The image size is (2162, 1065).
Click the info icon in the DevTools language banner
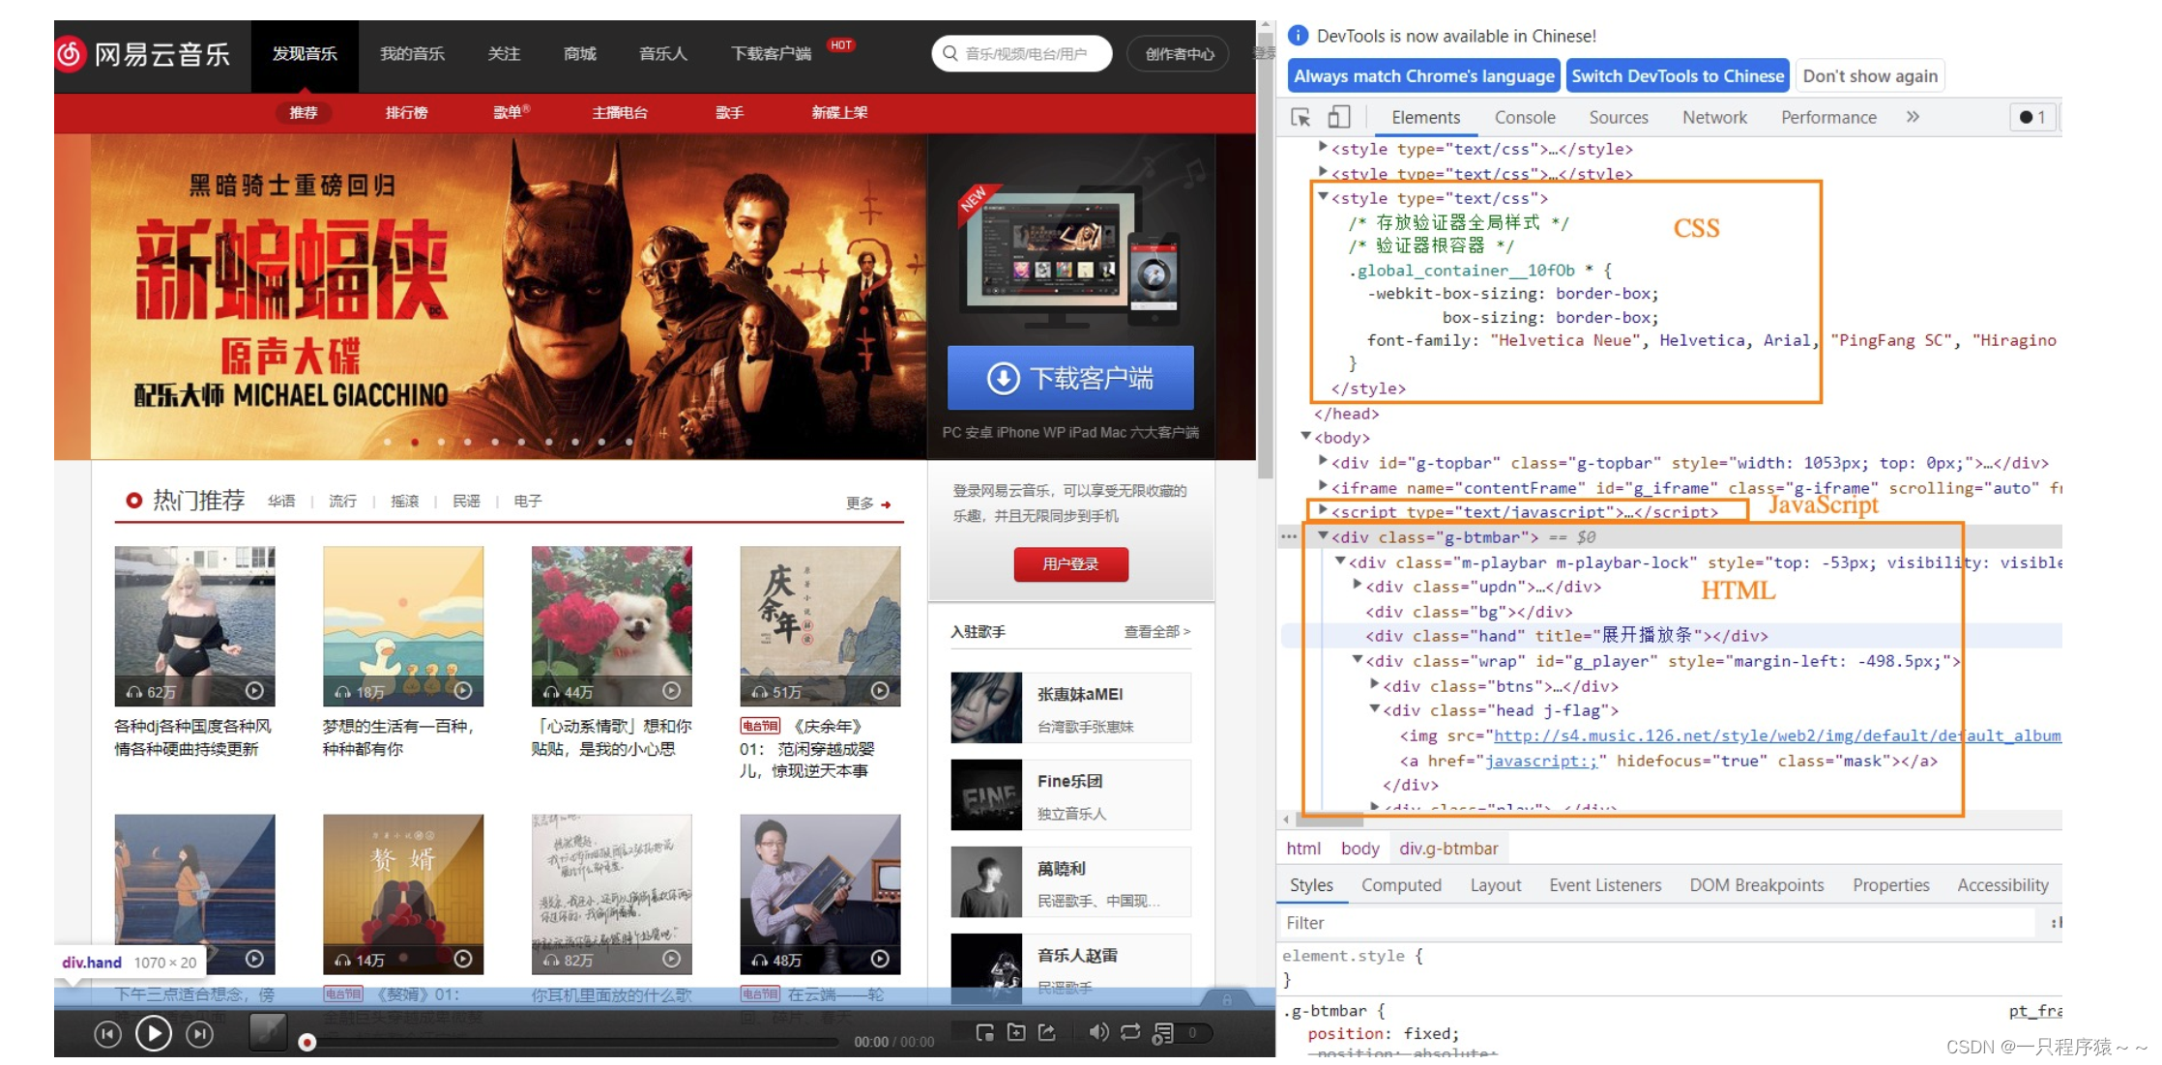(x=1298, y=36)
